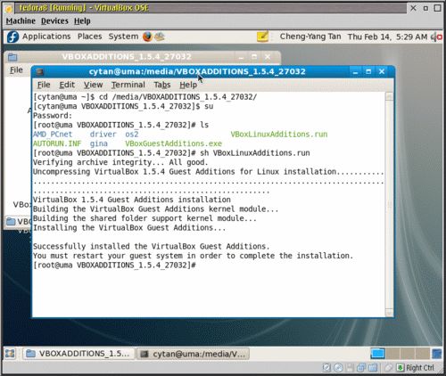Open the VirtualBox Devices menu
The width and height of the screenshot is (446, 376).
point(54,21)
